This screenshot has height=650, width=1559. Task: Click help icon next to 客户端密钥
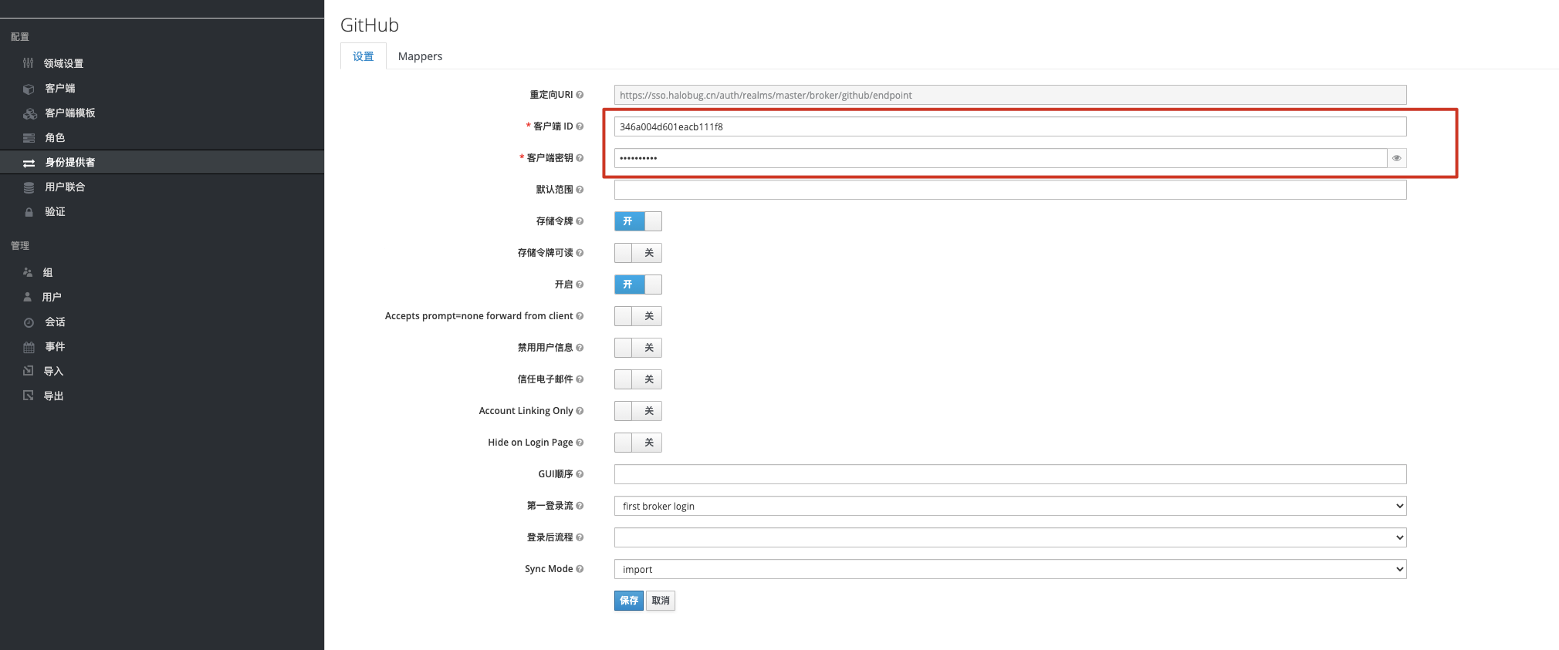tap(580, 158)
